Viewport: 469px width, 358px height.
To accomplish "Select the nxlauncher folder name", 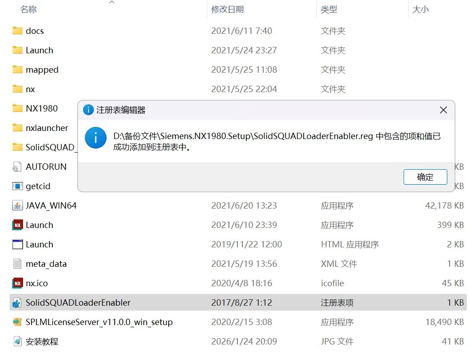I will pos(47,128).
